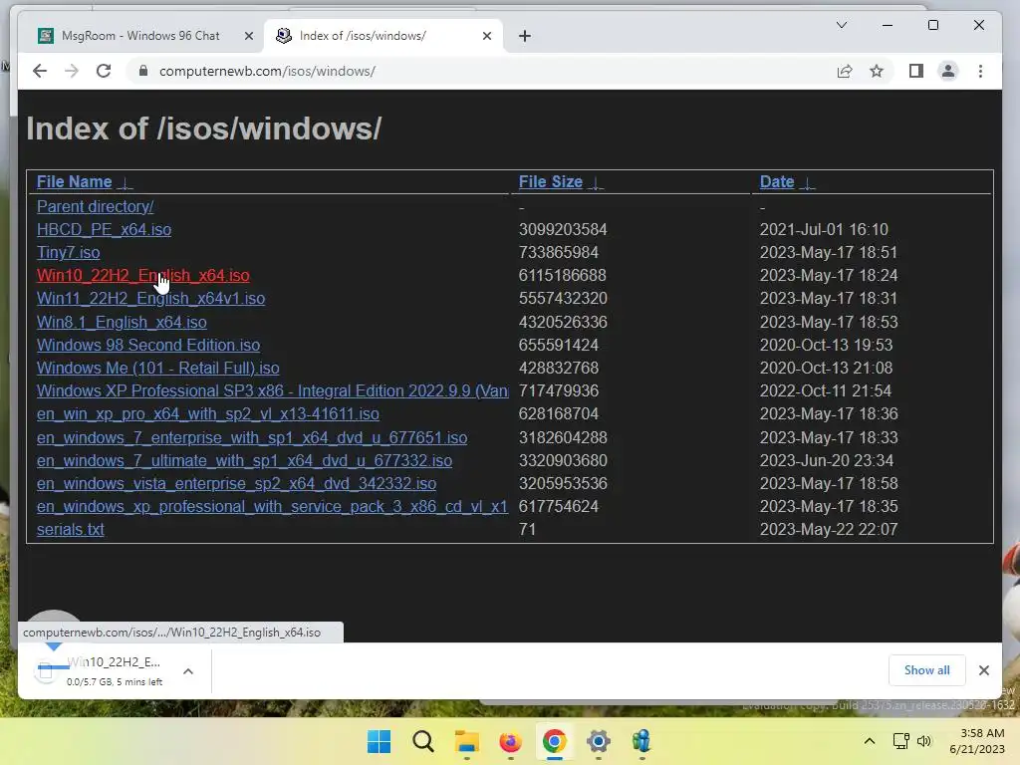Screen dimensions: 1020x765
Task: Bookmark this page with the star
Action: [877, 71]
